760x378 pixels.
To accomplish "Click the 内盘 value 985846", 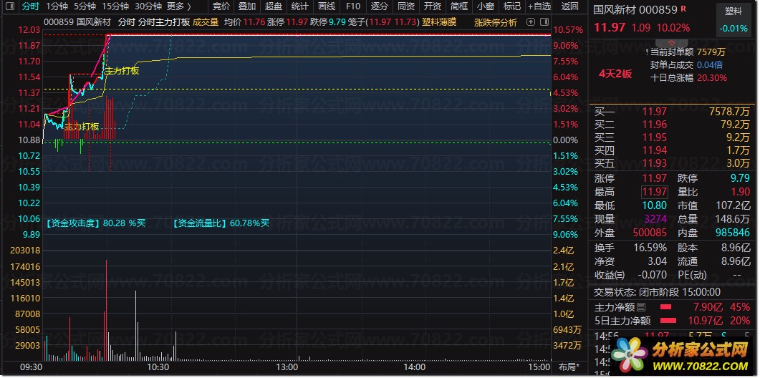I will click(x=732, y=232).
